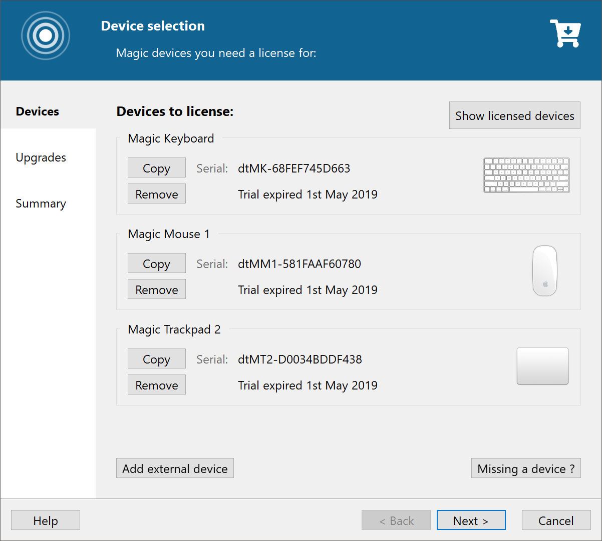Viewport: 602px width, 541px height.
Task: Click the Magic Mouse image
Action: [x=544, y=271]
